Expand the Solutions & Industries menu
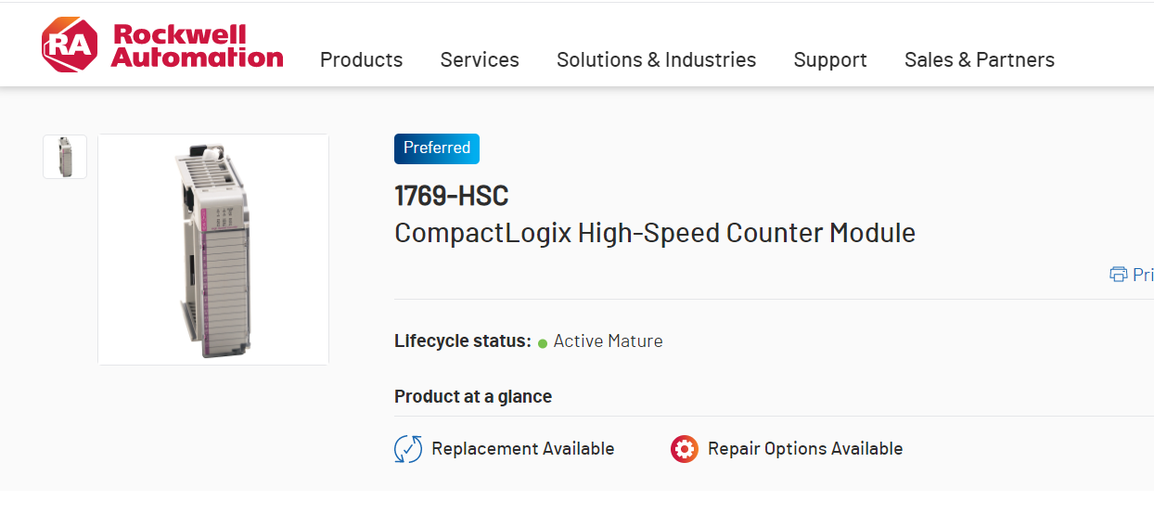 (x=656, y=60)
